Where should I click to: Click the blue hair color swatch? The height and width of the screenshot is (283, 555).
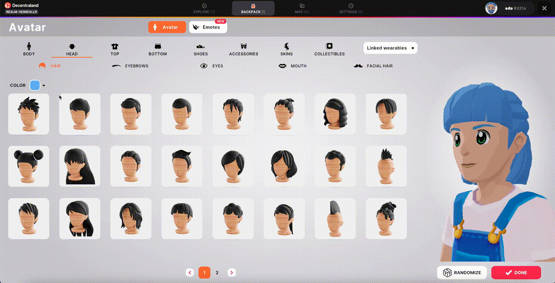coord(35,85)
